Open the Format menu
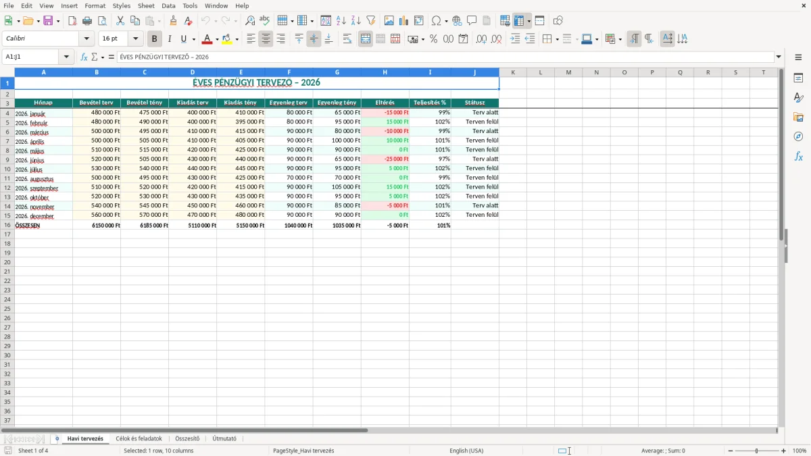The width and height of the screenshot is (811, 456). pyautogui.click(x=95, y=5)
